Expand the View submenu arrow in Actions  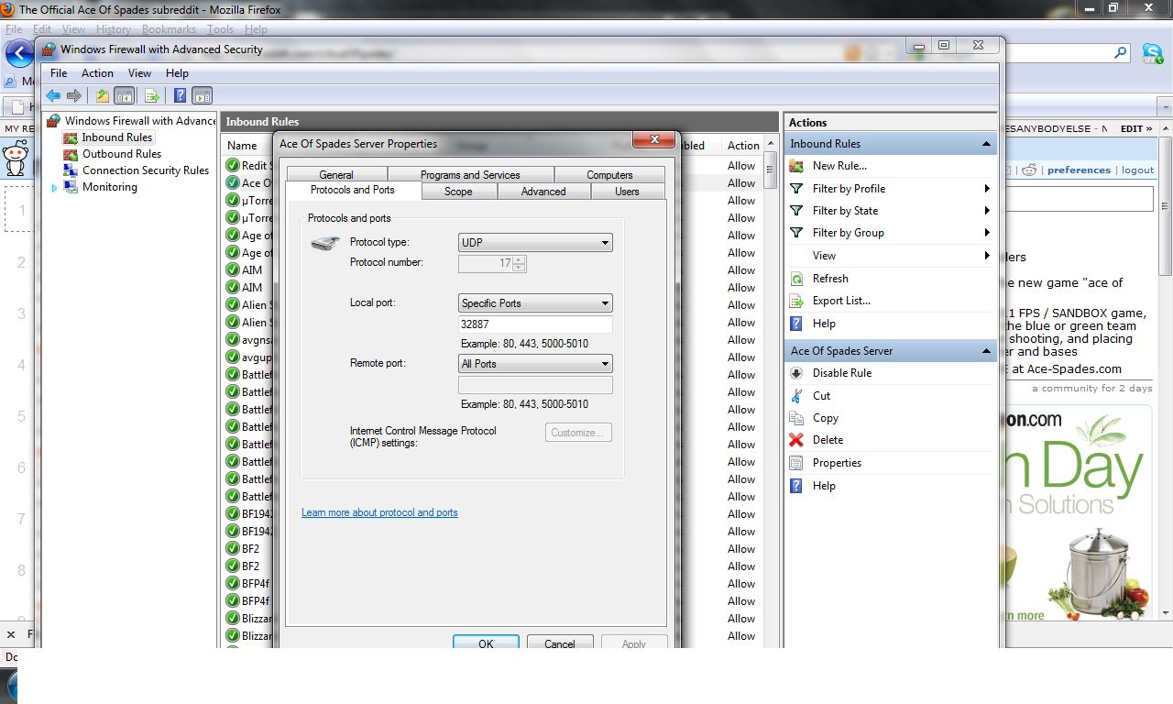coord(987,256)
